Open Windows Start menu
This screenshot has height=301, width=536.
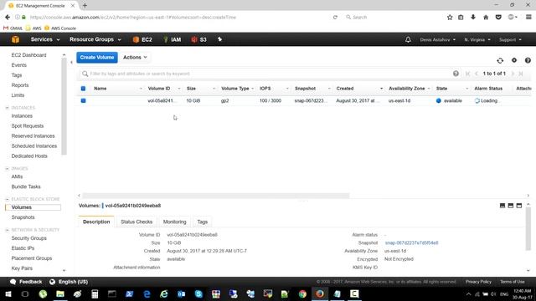[x=8, y=293]
